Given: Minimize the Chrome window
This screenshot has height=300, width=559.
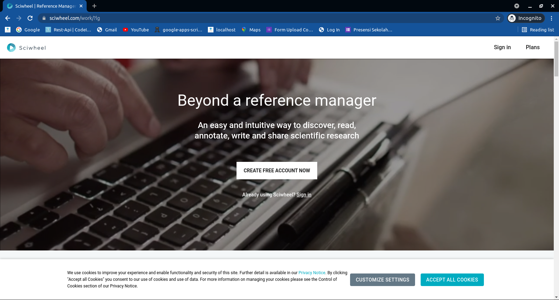Looking at the screenshot, I should tap(530, 6).
